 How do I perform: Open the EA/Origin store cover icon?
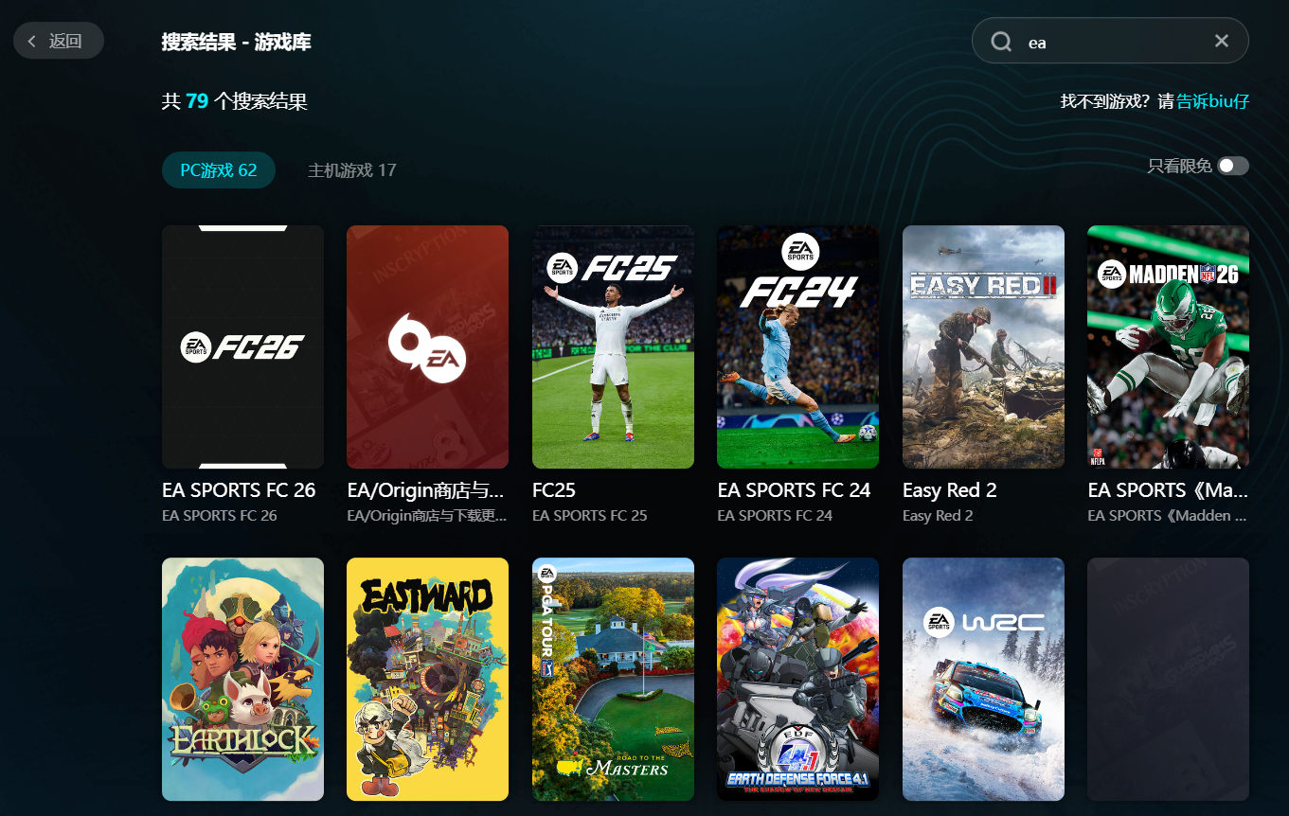pyautogui.click(x=427, y=346)
